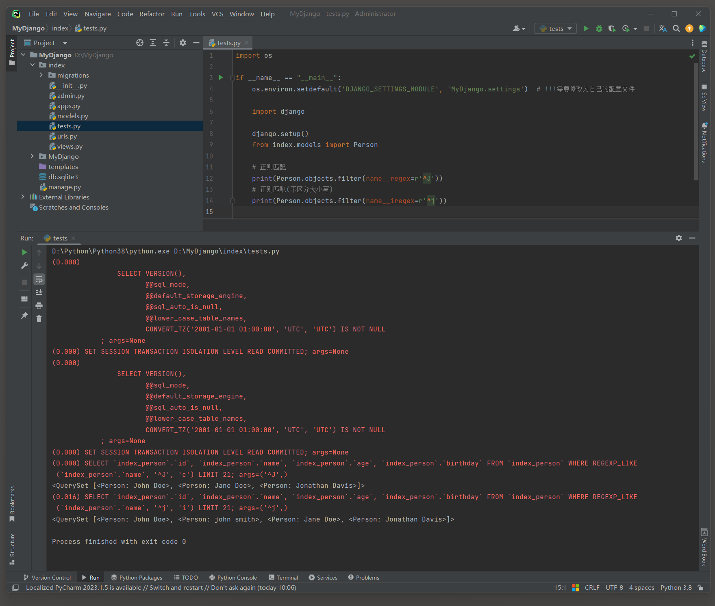Hide the Project panel with minus icon
Screen dimensions: 715x606
click(x=196, y=43)
